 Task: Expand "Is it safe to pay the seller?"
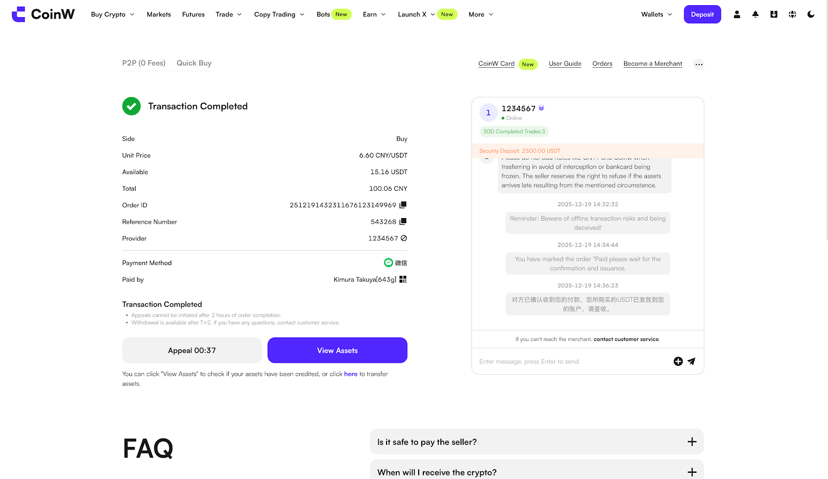(691, 442)
